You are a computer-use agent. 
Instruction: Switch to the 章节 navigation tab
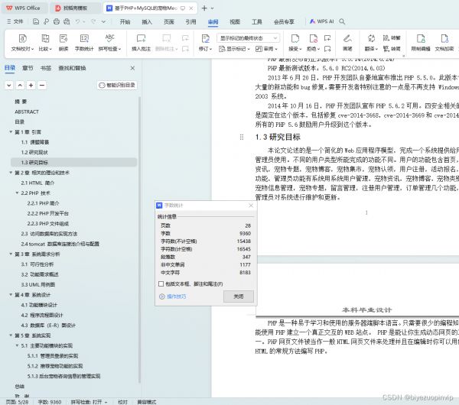(x=28, y=68)
